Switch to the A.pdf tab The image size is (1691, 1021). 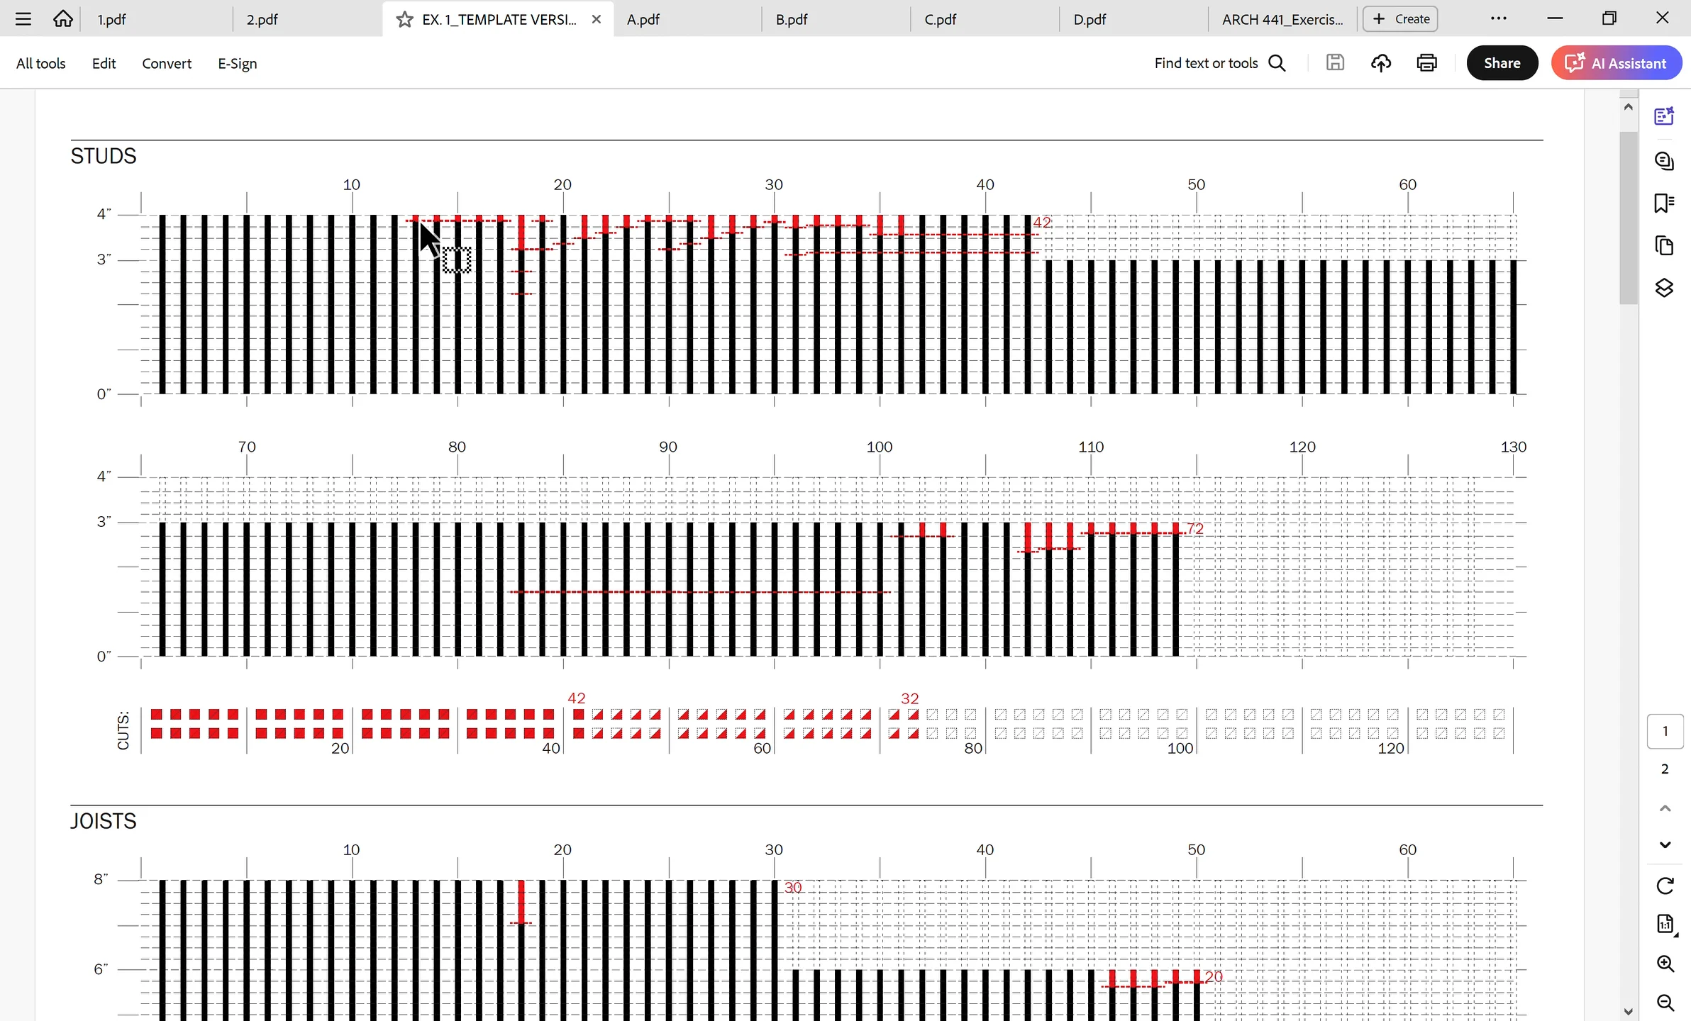(x=643, y=19)
